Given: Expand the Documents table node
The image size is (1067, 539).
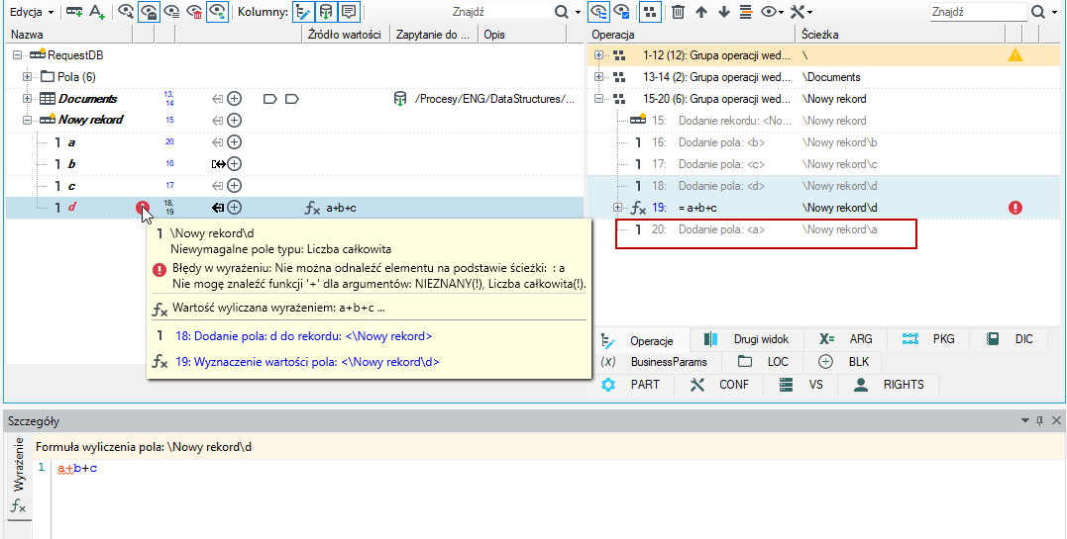Looking at the screenshot, I should [27, 99].
